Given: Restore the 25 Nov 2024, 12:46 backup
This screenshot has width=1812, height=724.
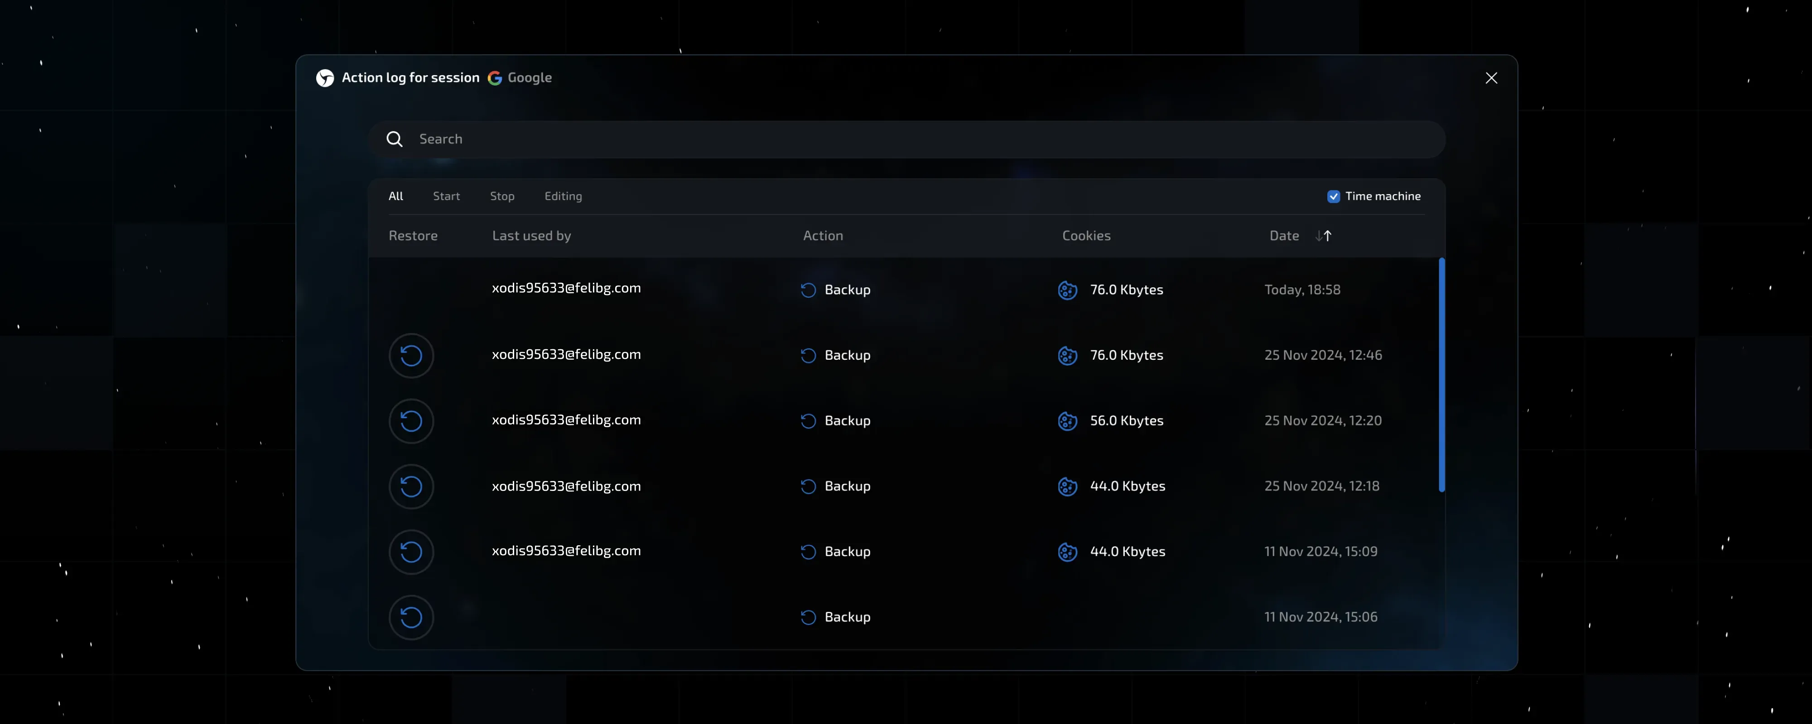Looking at the screenshot, I should click(411, 356).
